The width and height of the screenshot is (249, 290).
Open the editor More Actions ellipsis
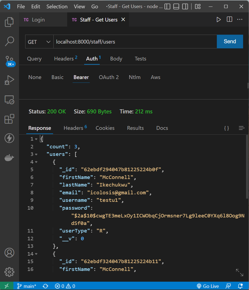pyautogui.click(x=240, y=19)
